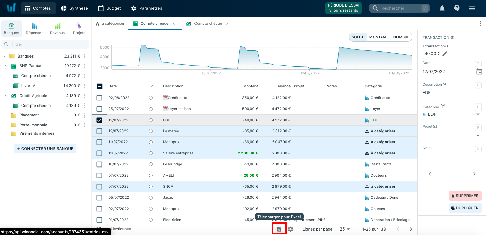The image size is (486, 235).
Task: Click the help question mark icon
Action: [x=457, y=8]
